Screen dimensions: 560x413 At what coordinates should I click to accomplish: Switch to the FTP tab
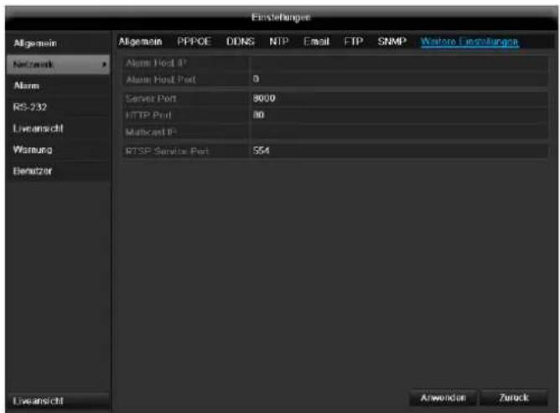(x=354, y=42)
